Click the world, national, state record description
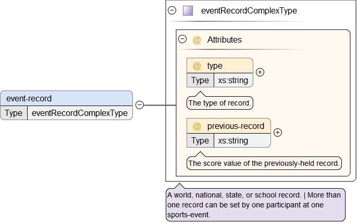This screenshot has width=357, height=223. [x=255, y=204]
